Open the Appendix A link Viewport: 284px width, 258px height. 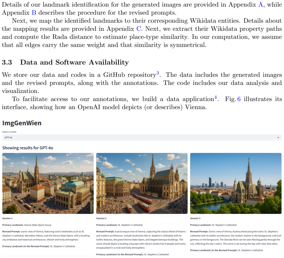(260, 4)
